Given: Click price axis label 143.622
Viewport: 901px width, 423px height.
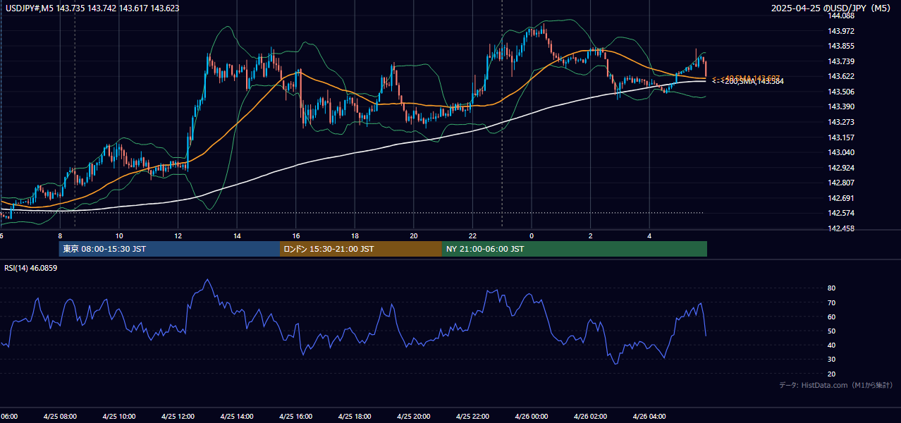Looking at the screenshot, I should point(842,76).
